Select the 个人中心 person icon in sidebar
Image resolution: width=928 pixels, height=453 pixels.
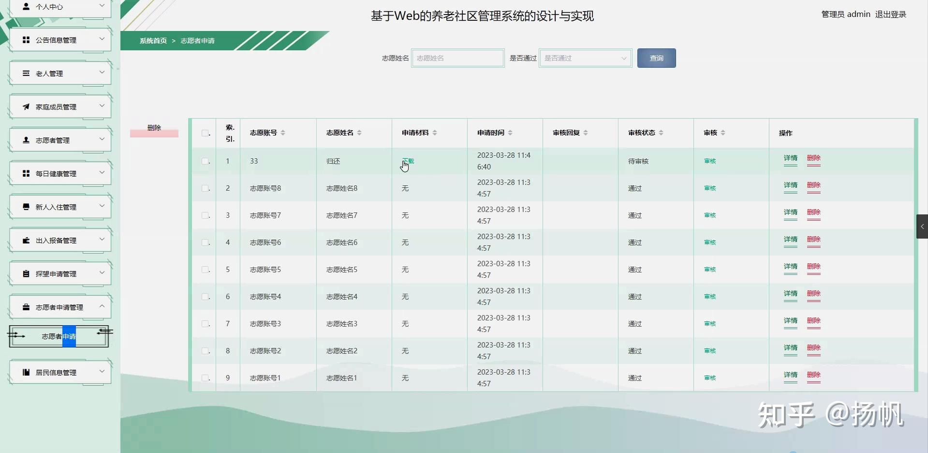coord(26,7)
